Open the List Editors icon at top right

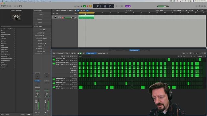197,6
